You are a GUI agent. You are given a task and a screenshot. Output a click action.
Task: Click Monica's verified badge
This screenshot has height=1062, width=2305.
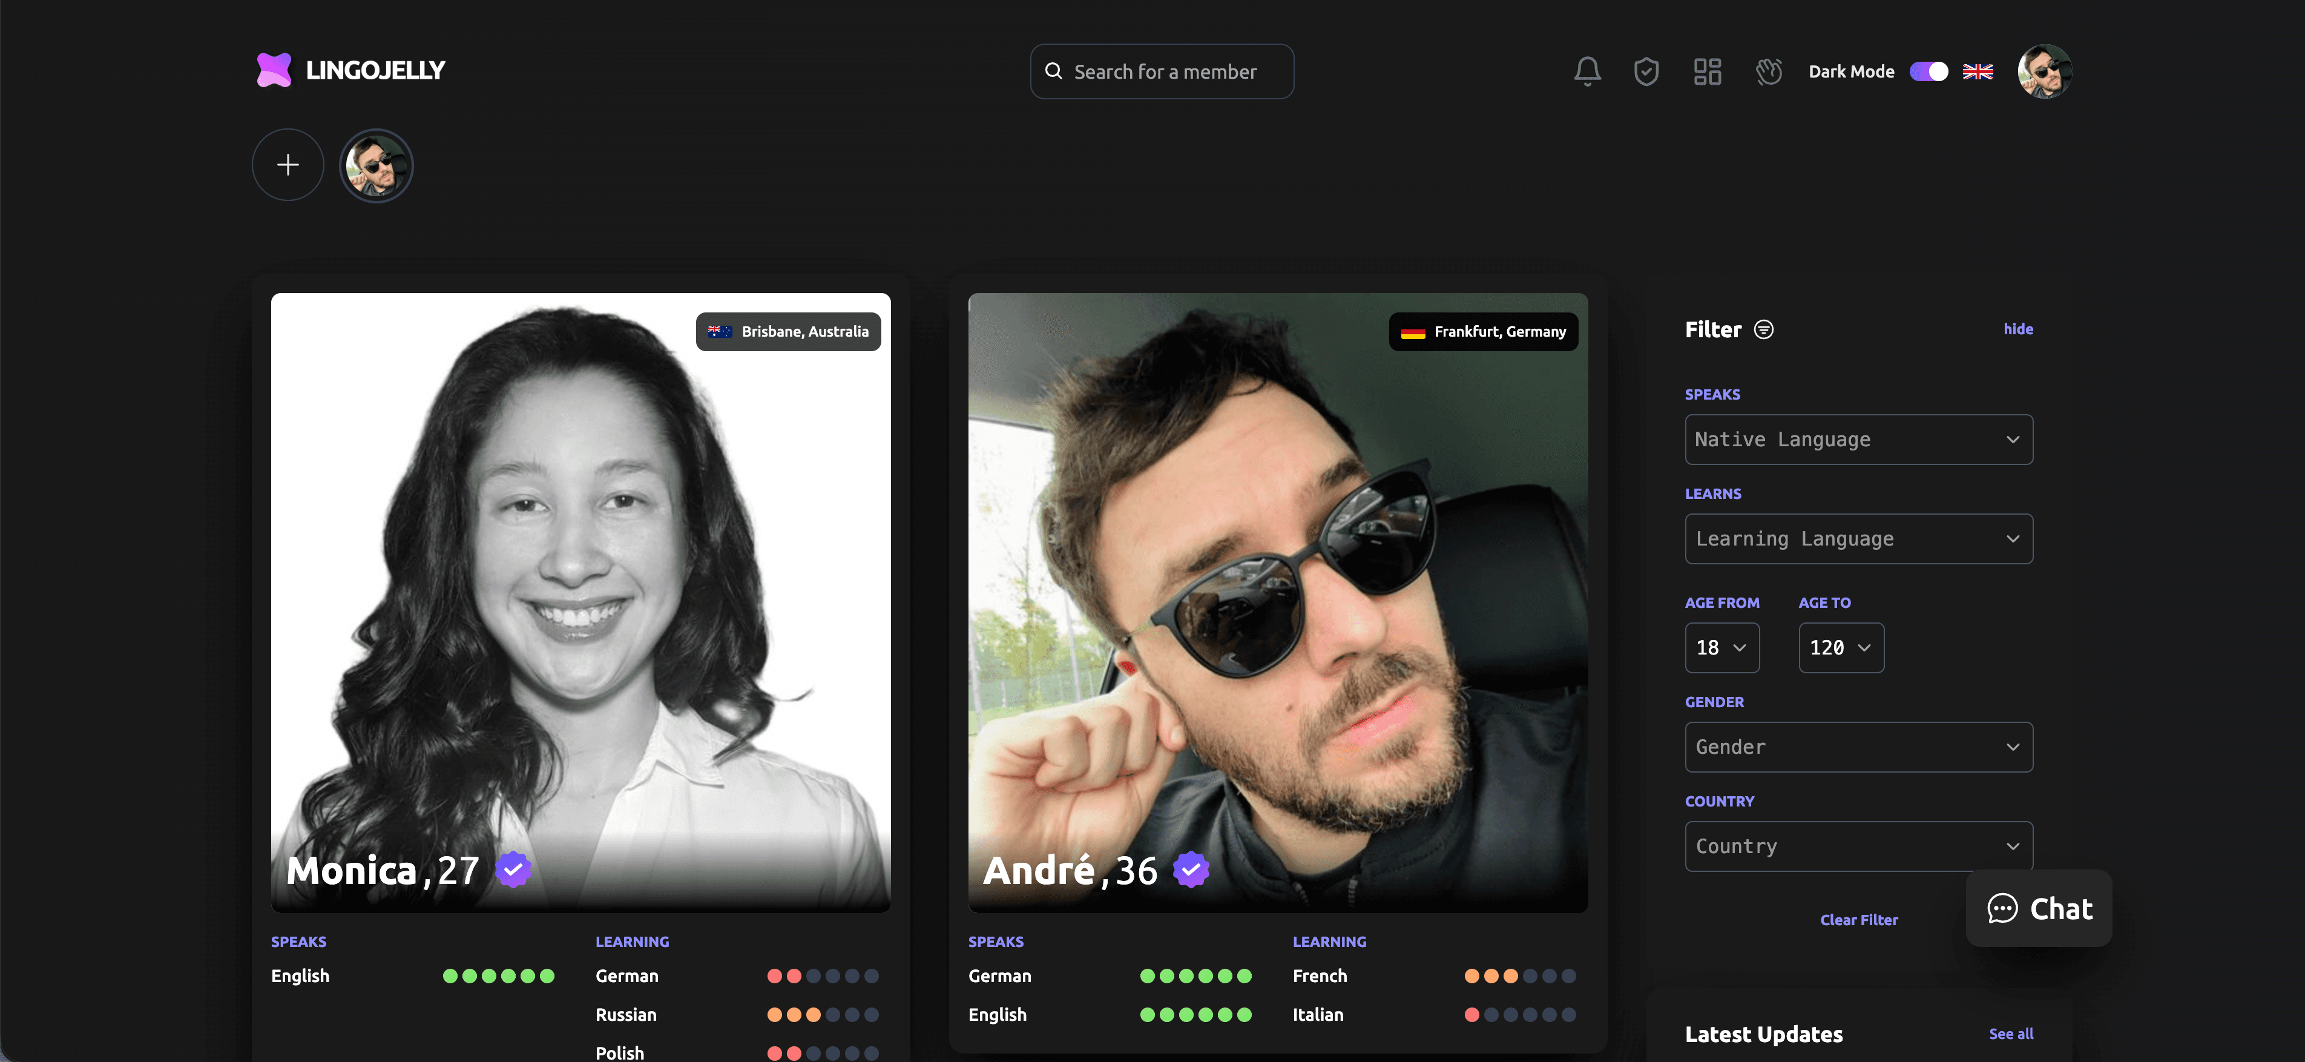tap(513, 868)
